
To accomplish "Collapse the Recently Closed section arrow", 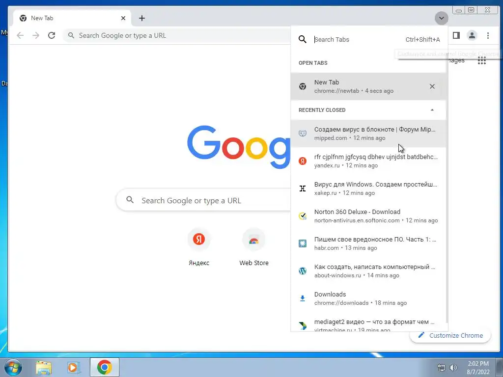I will tap(432, 110).
